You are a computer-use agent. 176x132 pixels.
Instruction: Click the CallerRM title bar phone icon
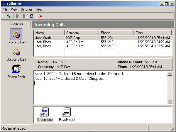4,4
